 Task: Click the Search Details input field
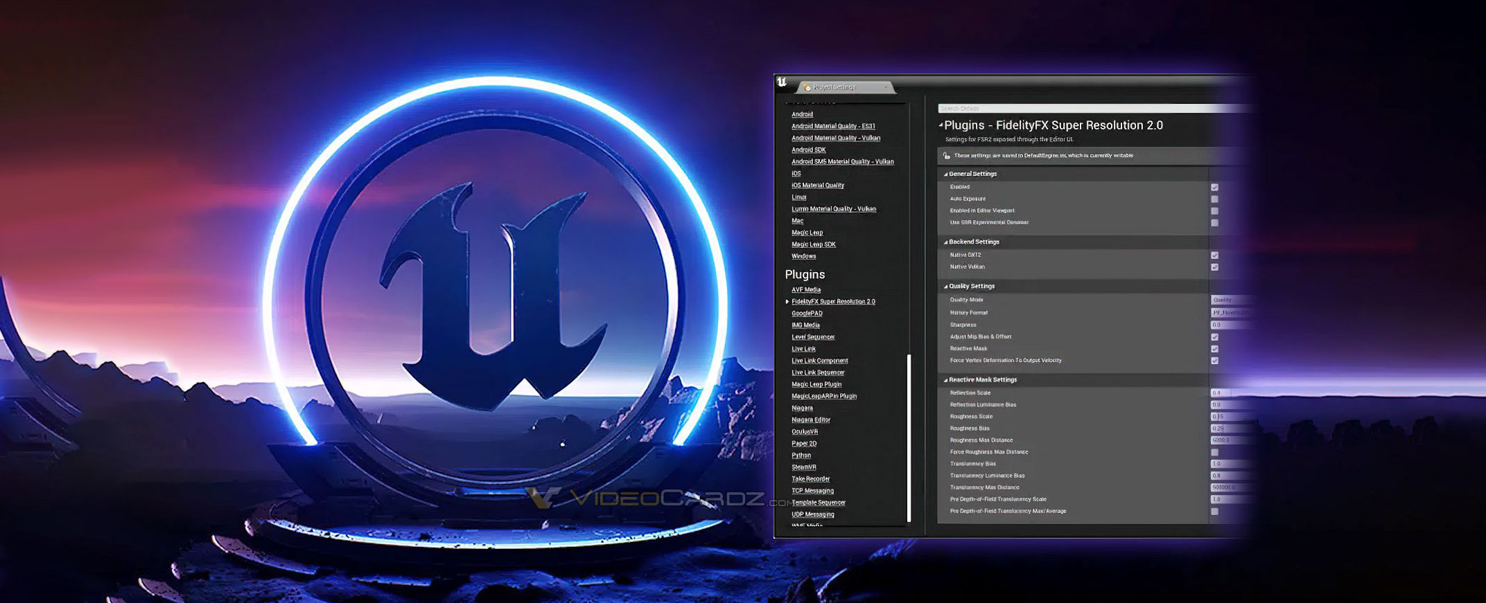[x=1095, y=109]
